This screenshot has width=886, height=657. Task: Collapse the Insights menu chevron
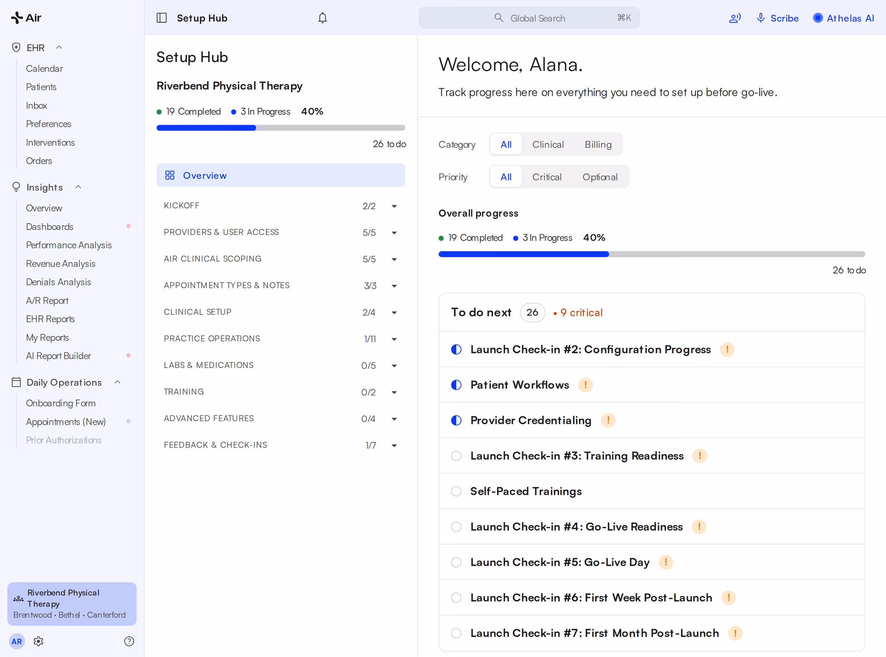click(78, 187)
